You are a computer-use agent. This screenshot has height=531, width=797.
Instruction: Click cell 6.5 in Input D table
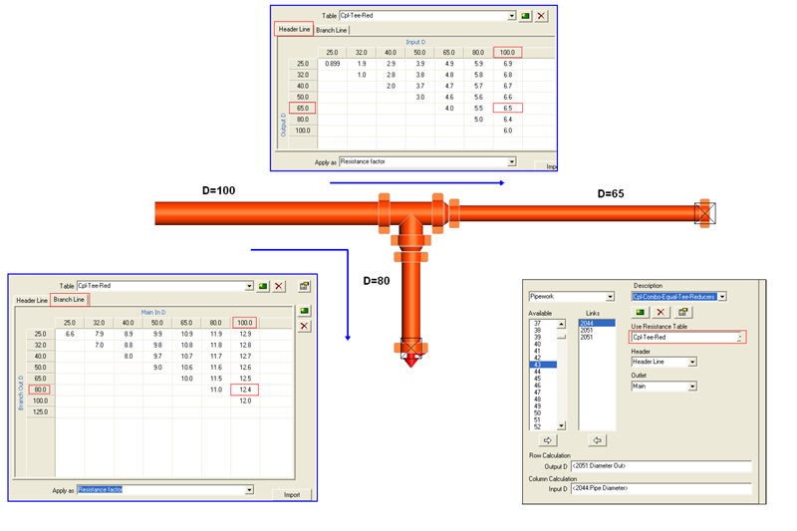[508, 109]
